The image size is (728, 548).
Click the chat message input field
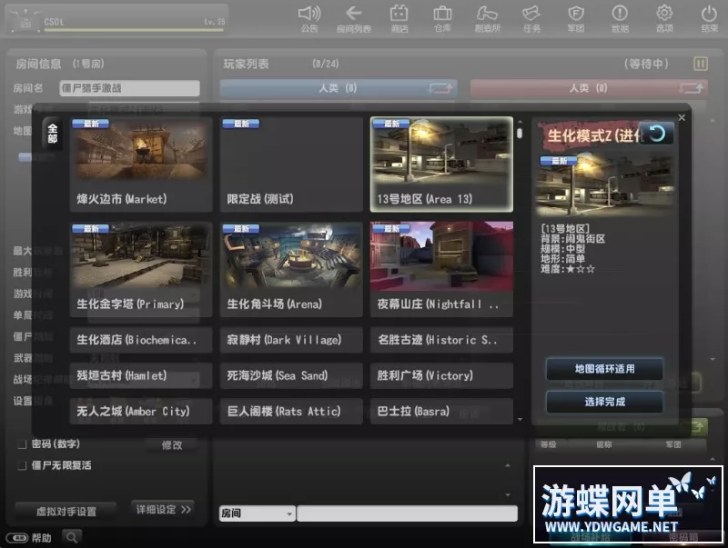(407, 513)
